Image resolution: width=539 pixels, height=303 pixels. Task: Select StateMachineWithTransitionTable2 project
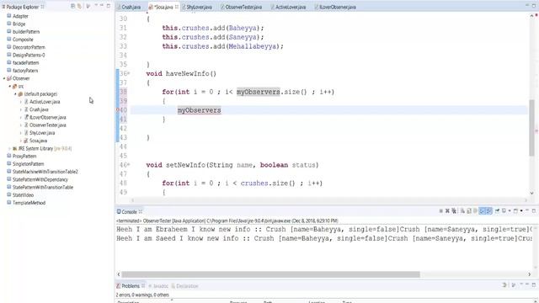click(45, 172)
